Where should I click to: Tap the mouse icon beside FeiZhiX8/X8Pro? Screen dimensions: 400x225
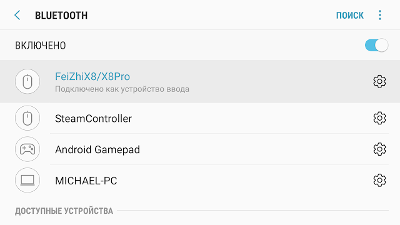point(27,82)
